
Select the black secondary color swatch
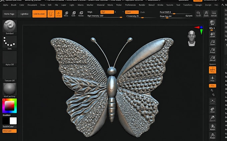click(x=6, y=121)
